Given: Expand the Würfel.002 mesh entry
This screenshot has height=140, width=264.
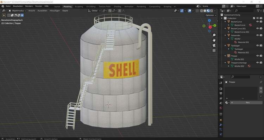Looking at the screenshot, I should pyautogui.click(x=229, y=66).
